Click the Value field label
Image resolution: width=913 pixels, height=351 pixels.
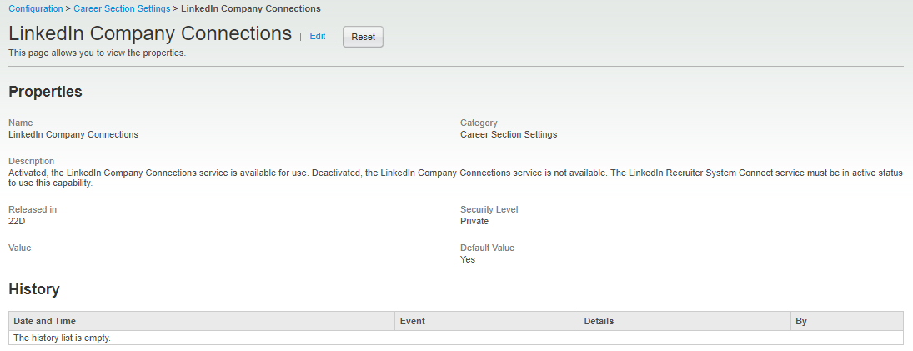click(20, 248)
